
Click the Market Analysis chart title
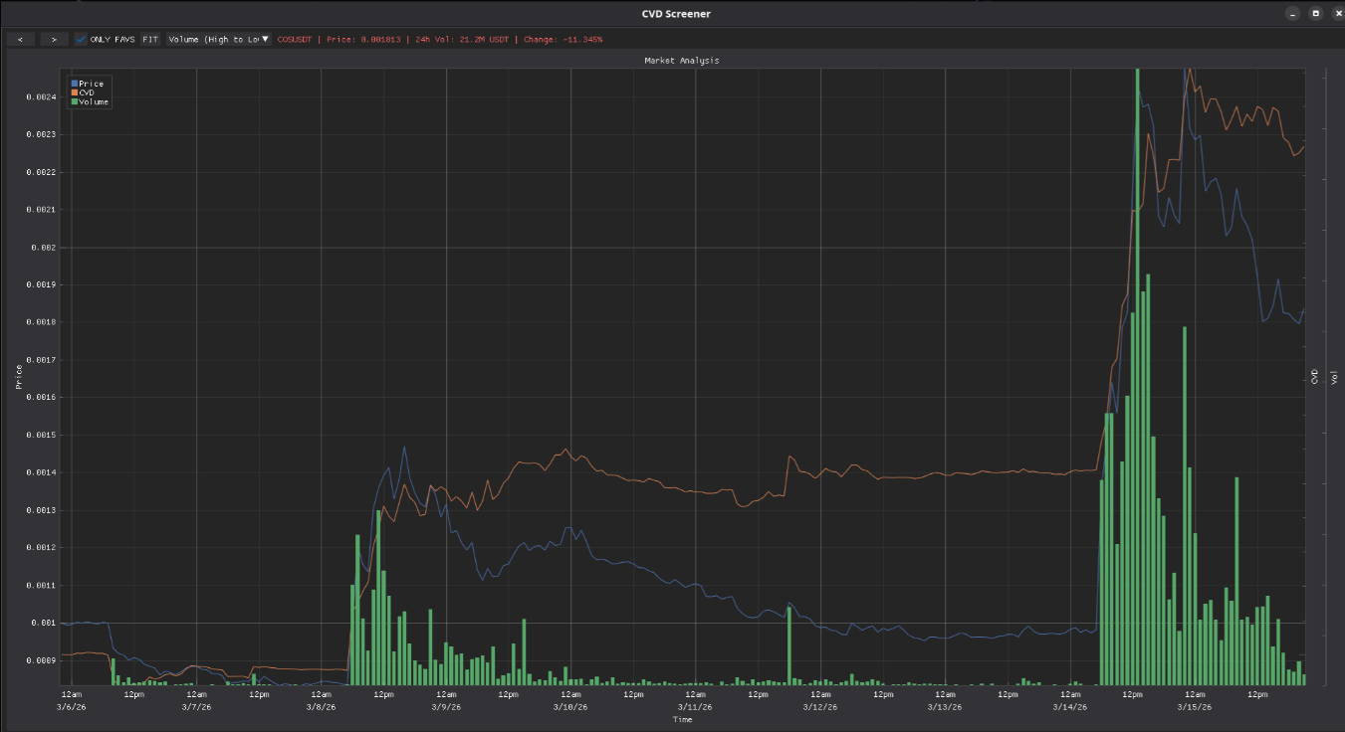point(682,61)
